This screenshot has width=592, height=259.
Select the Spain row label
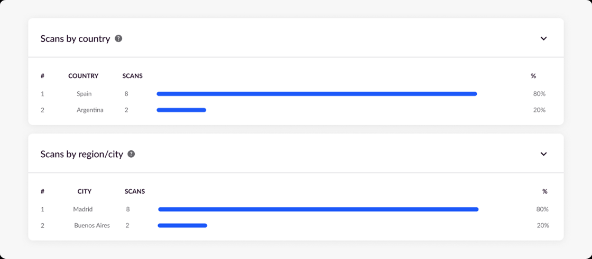pos(84,94)
